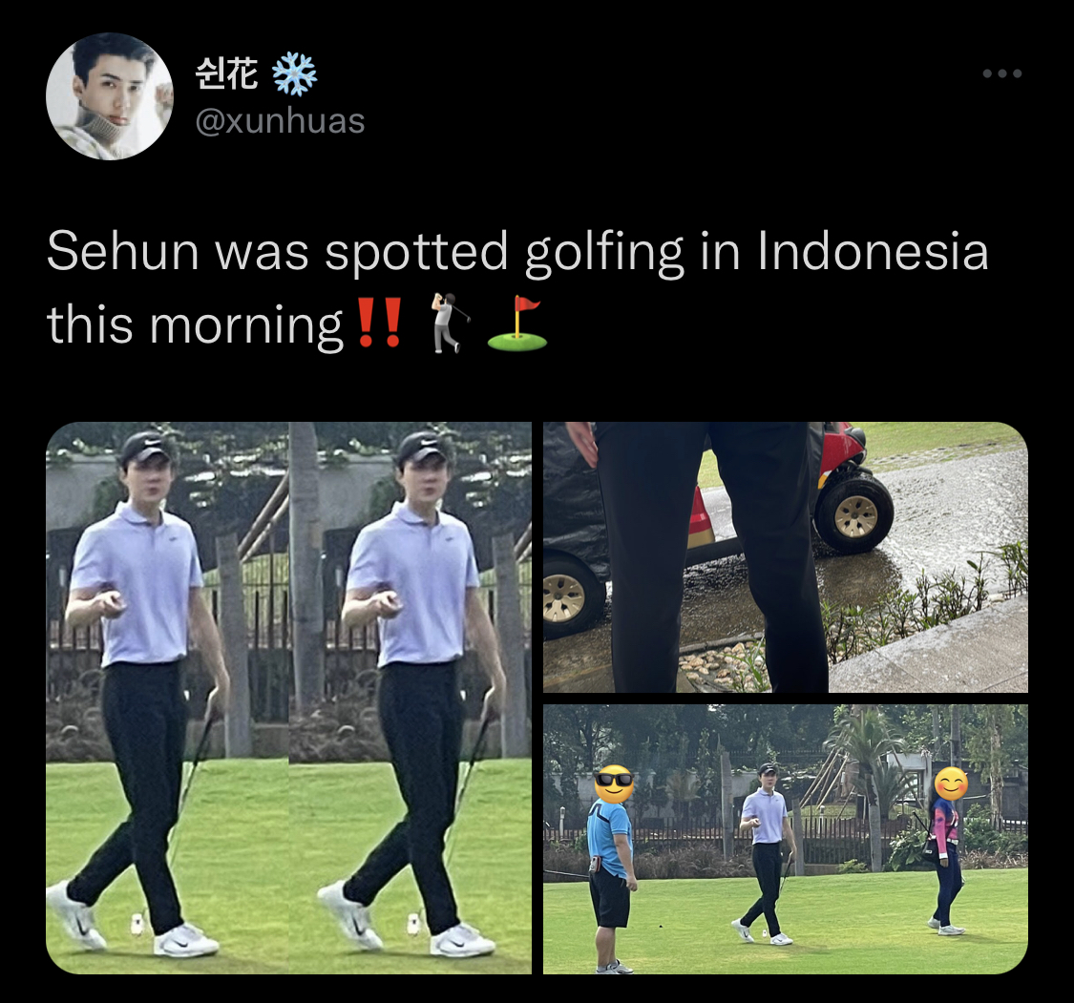Click the snowflake emoji beside the display name
Viewport: 1074px width, 1003px height.
point(295,73)
